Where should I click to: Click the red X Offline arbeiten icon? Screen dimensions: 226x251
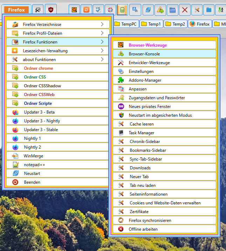click(x=121, y=229)
